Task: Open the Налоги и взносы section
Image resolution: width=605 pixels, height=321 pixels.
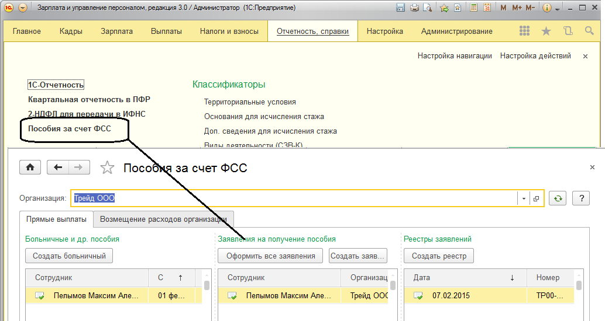Action: coord(229,31)
